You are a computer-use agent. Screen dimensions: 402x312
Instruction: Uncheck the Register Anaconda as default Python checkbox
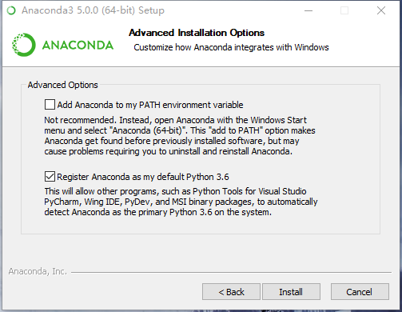click(50, 177)
